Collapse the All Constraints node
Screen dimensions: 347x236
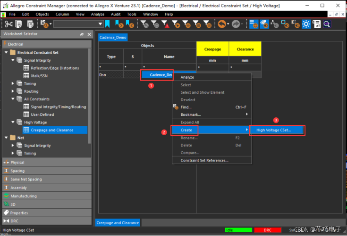click(13, 99)
